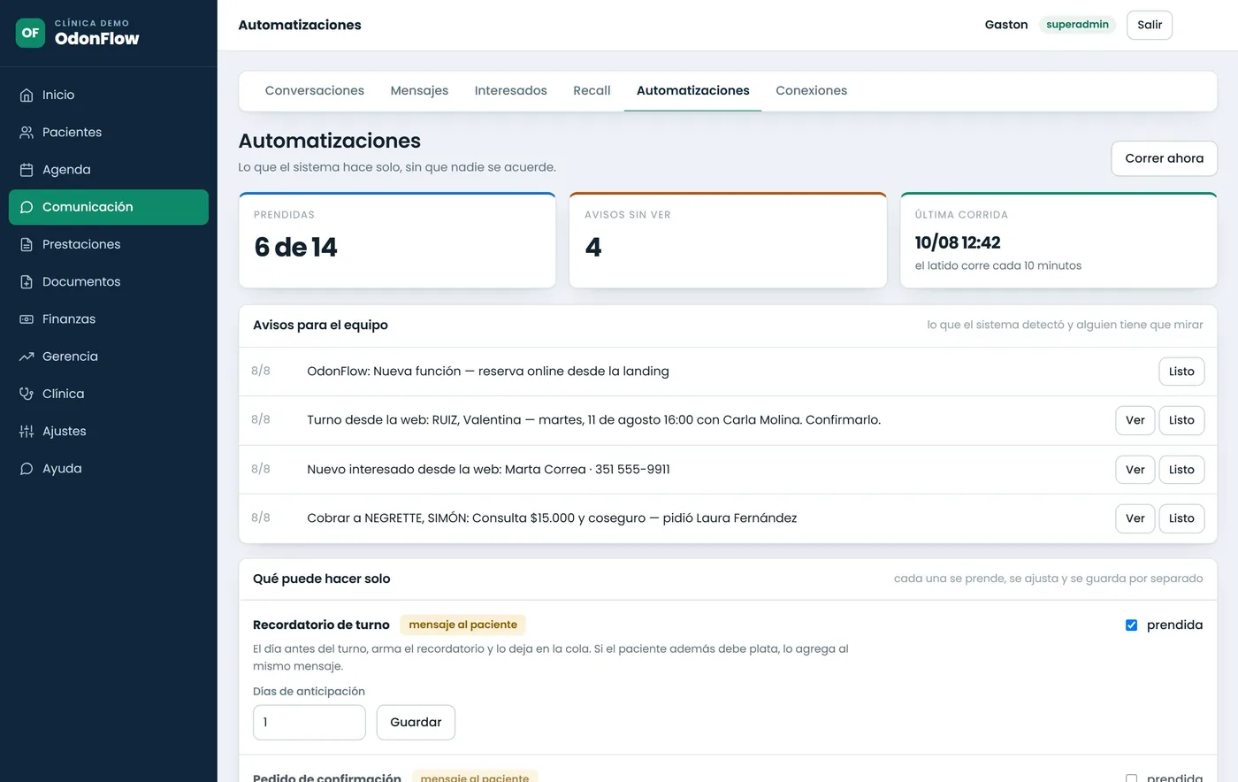Image resolution: width=1238 pixels, height=782 pixels.
Task: Open the Agenda section
Action: (x=109, y=170)
